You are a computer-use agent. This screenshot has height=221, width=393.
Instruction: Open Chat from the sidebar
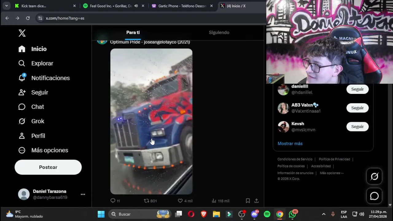point(31,107)
